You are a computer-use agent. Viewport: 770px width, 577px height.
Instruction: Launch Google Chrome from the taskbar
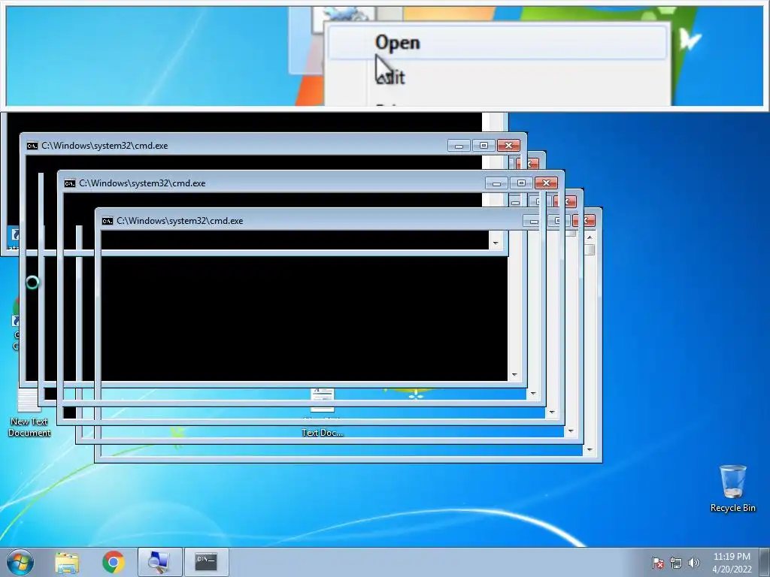(x=114, y=562)
